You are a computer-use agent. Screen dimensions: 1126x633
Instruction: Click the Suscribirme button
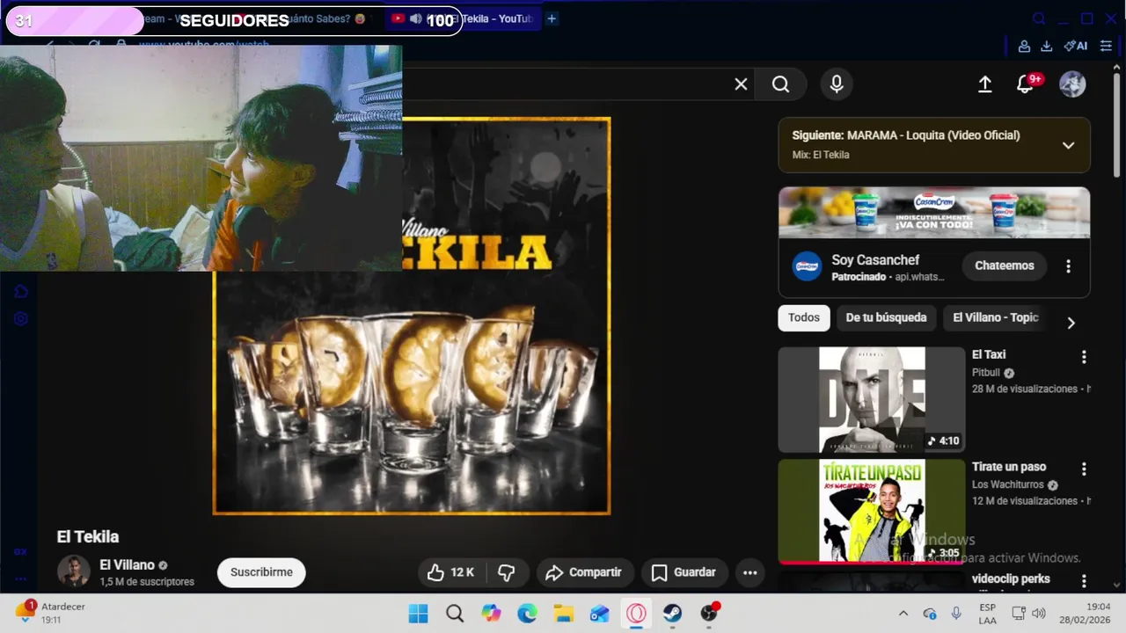click(261, 572)
